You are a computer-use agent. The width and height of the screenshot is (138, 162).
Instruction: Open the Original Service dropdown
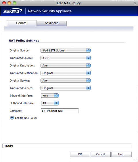tap(66, 81)
